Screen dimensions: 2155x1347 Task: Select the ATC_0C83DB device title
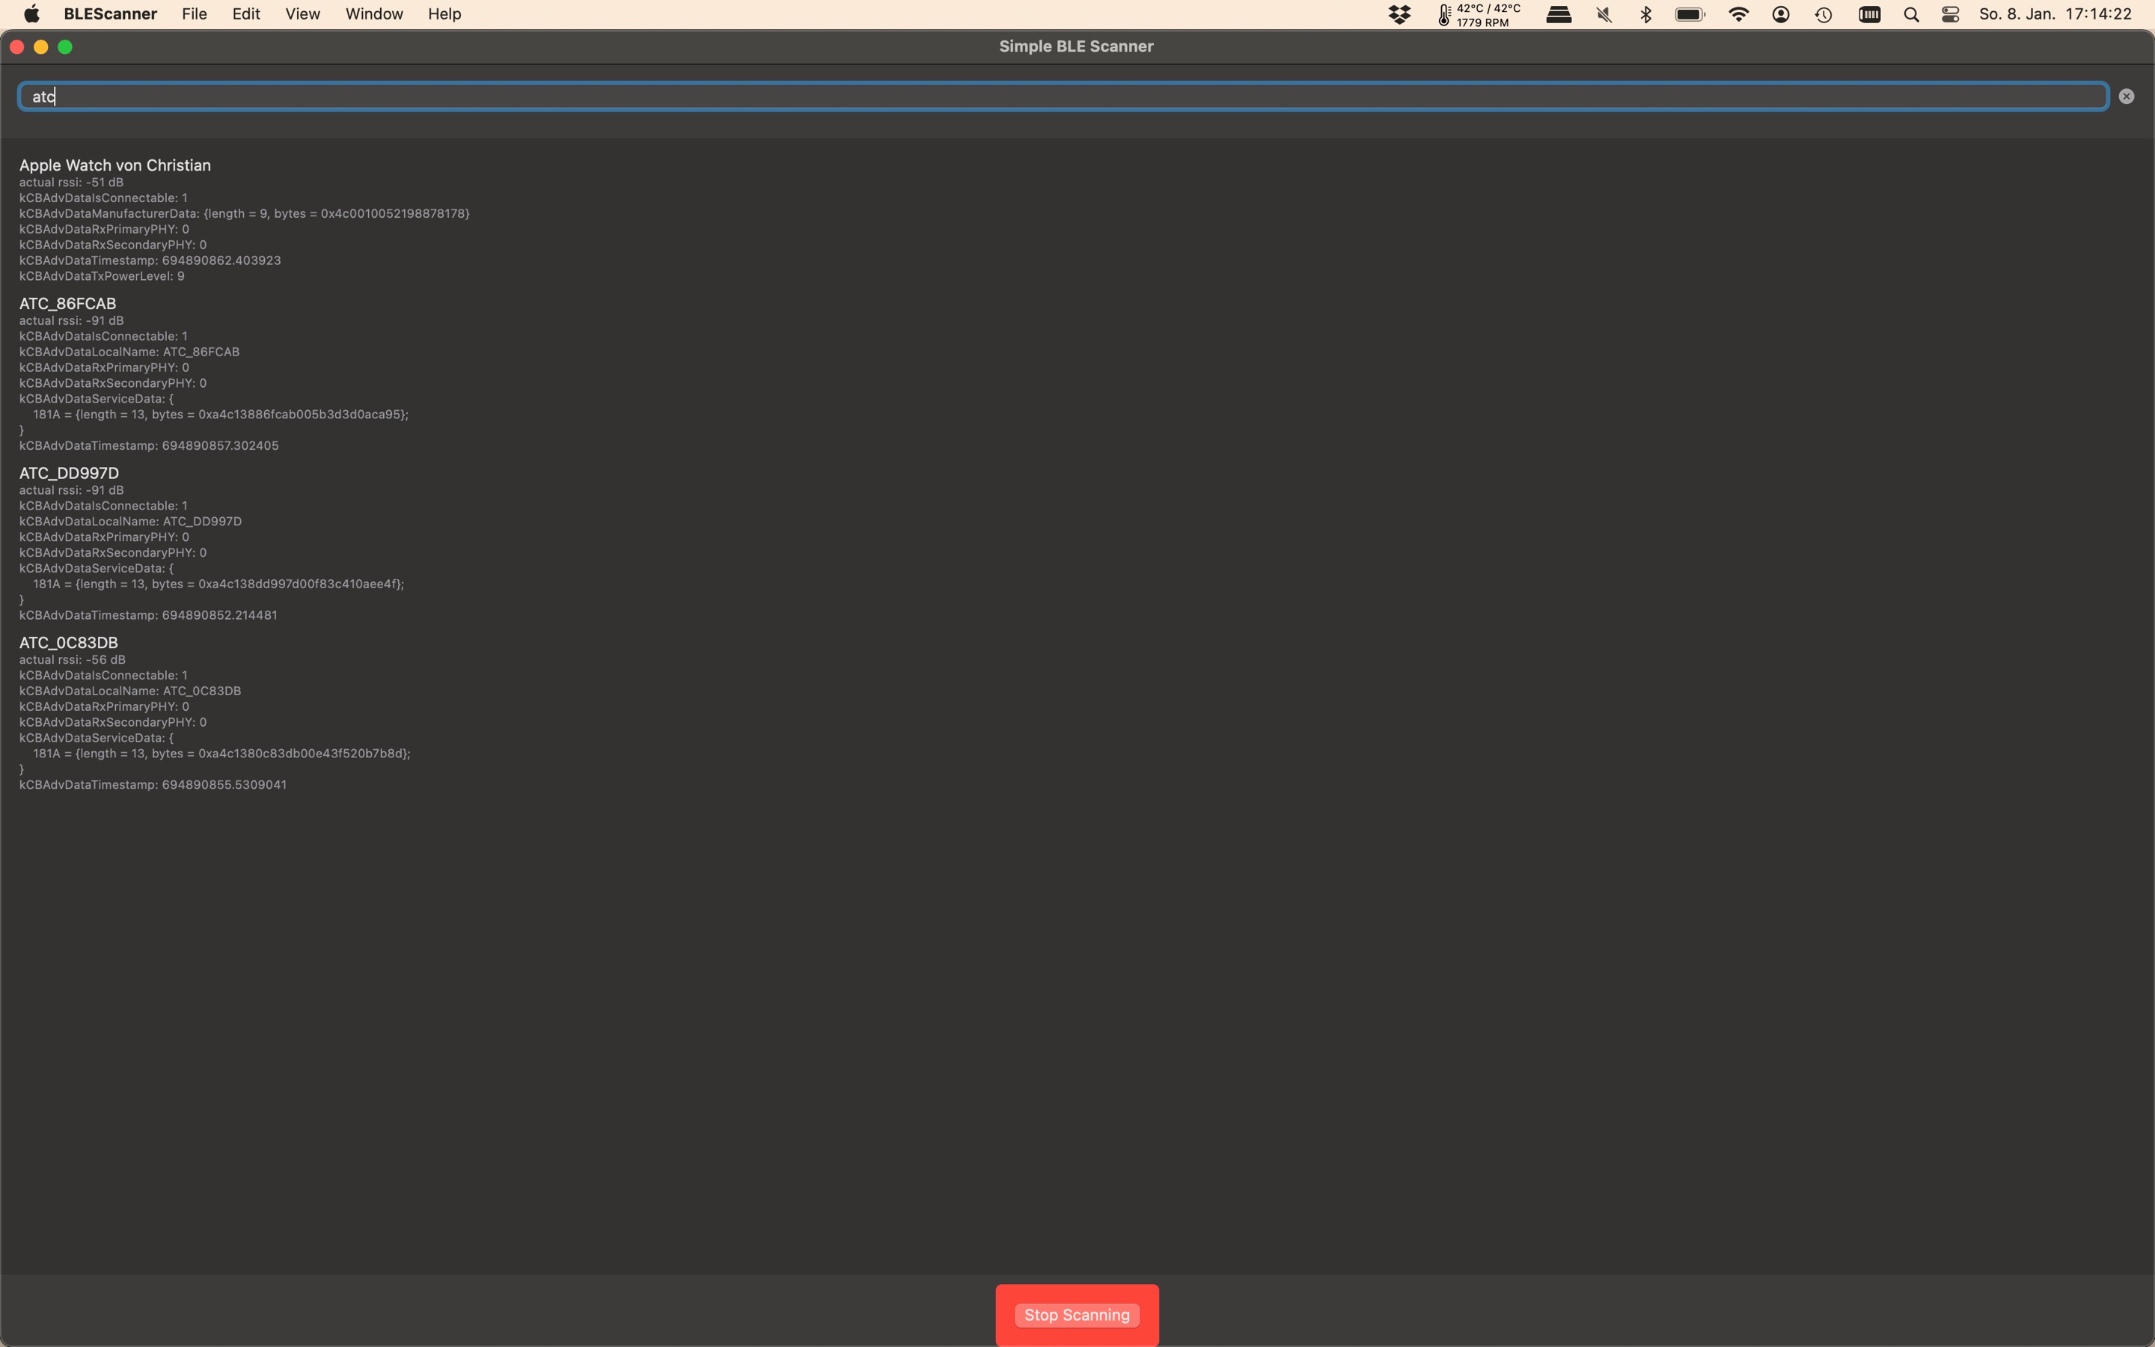69,642
